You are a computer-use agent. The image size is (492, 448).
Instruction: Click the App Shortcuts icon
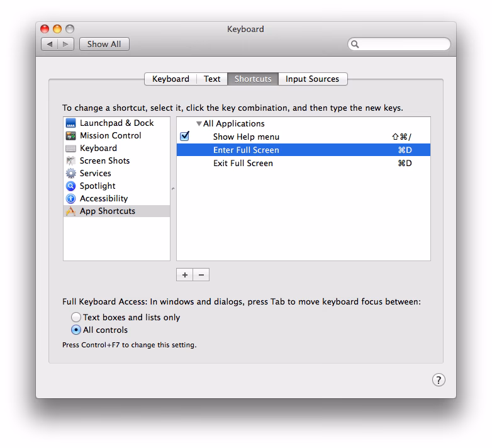pos(70,211)
